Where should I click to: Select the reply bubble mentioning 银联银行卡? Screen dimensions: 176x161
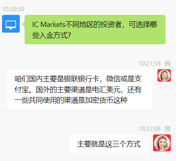coord(80,89)
